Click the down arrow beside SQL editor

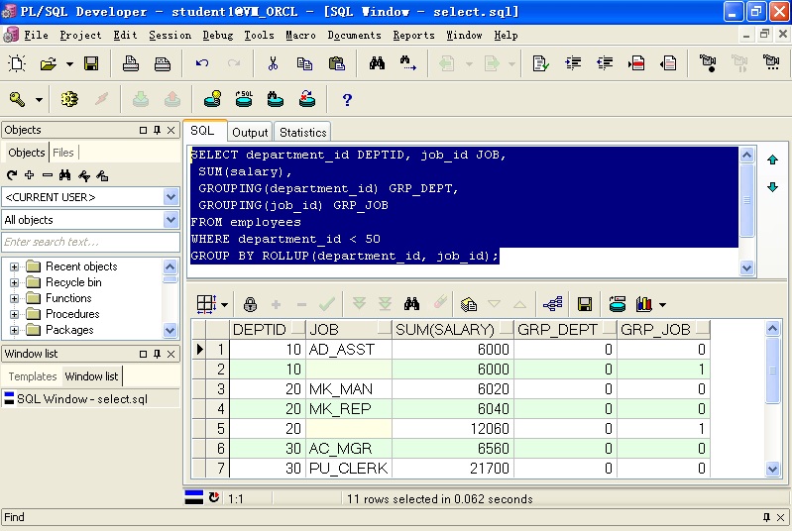pos(772,187)
